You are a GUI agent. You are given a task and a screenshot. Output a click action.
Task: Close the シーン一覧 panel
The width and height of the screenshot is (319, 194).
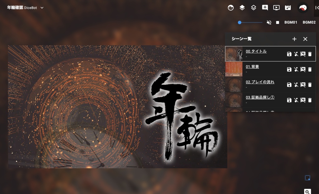pos(305,39)
